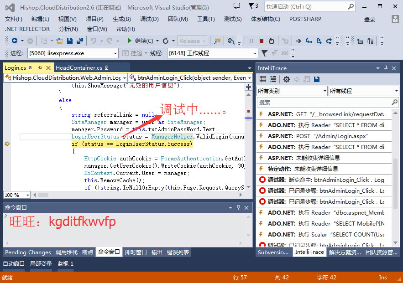
Task: Close the Login.cs tab
Action: tap(48, 68)
